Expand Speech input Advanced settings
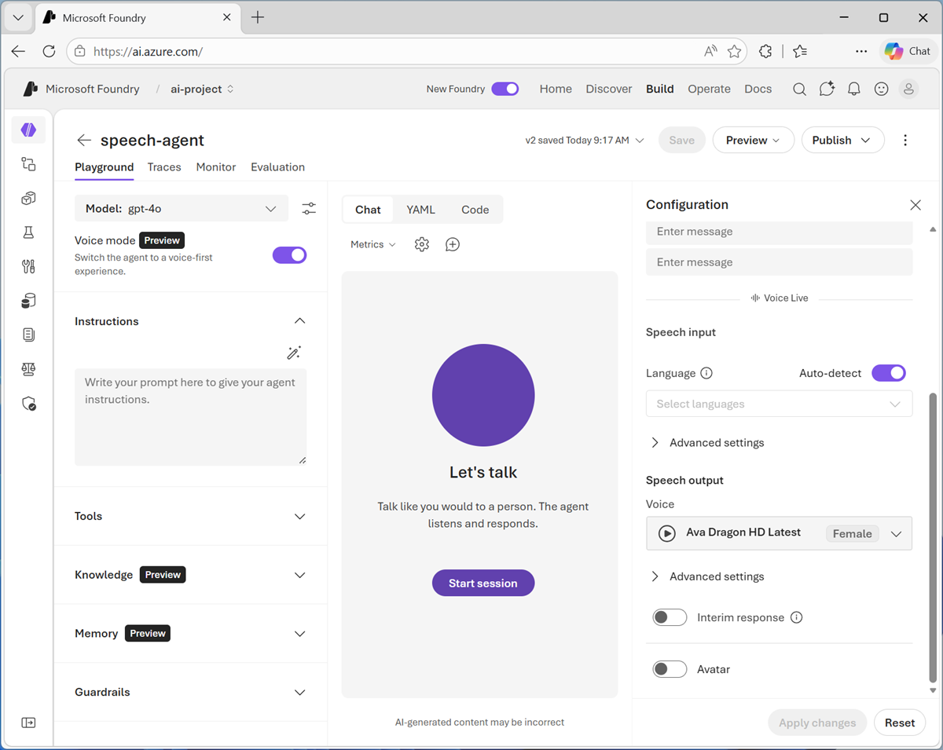Screen dimensions: 943x750 (x=706, y=443)
